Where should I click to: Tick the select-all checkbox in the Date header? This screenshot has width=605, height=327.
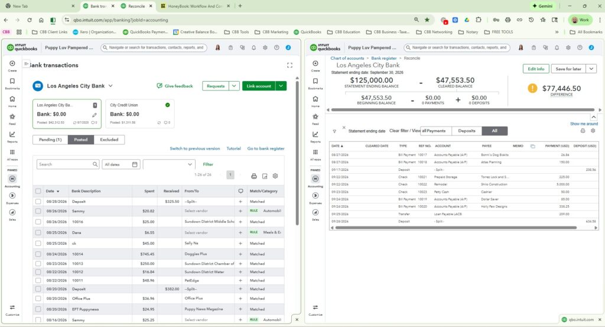(38, 191)
